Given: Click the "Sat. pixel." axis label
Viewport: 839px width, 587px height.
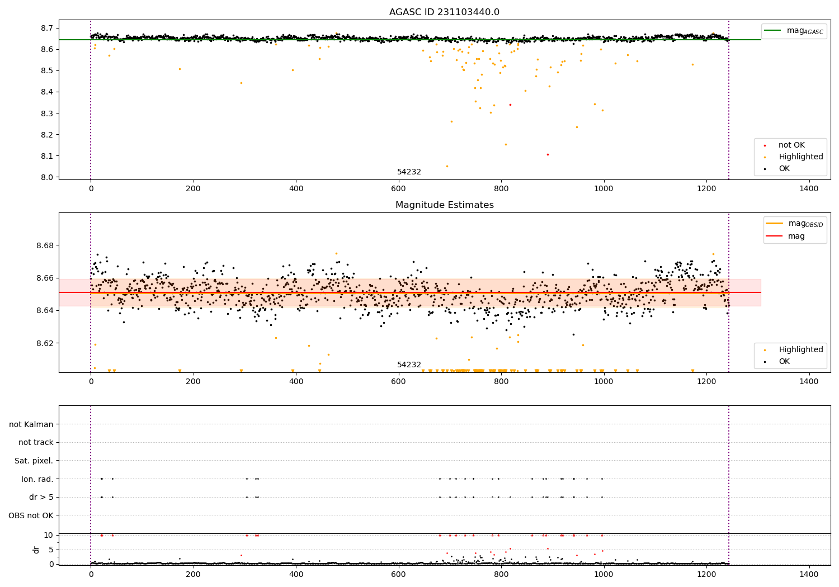Looking at the screenshot, I should click(34, 461).
